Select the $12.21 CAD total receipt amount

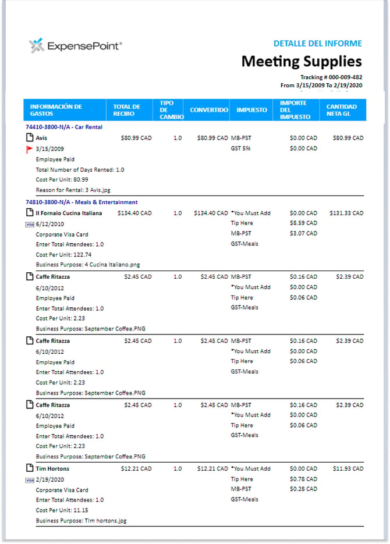point(136,469)
